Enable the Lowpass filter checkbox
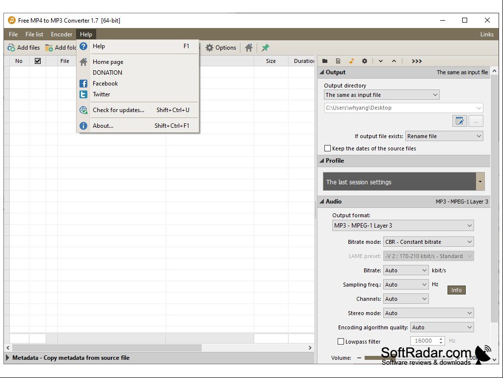The image size is (503, 378). pos(341,341)
